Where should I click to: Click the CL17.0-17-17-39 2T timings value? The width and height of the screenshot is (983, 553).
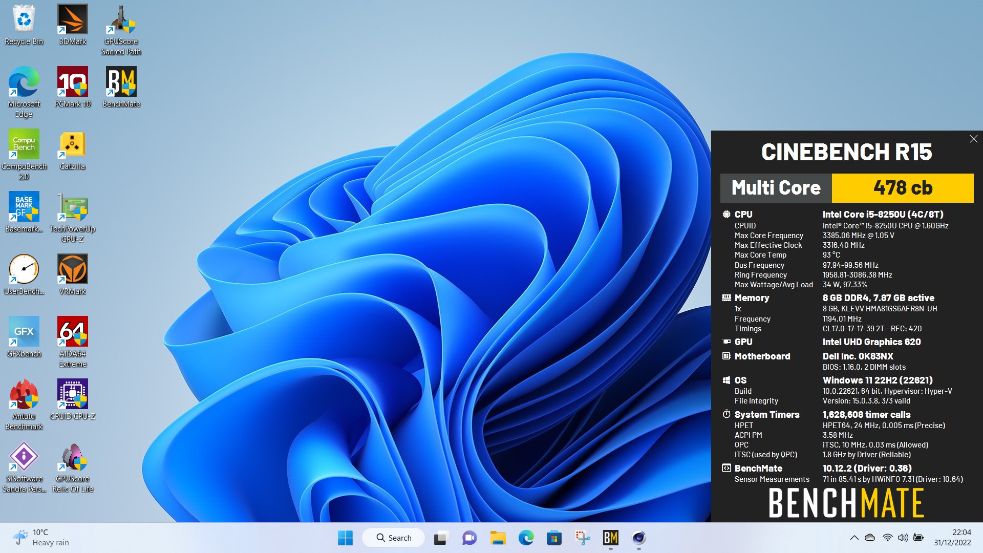point(872,329)
